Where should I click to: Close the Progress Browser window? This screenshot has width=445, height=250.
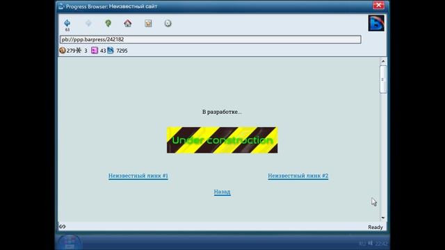[378, 6]
